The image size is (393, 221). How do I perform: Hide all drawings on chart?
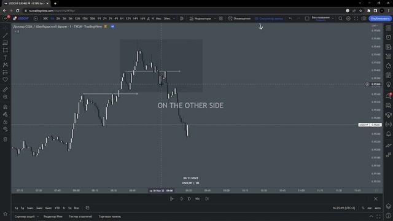pyautogui.click(x=6, y=130)
